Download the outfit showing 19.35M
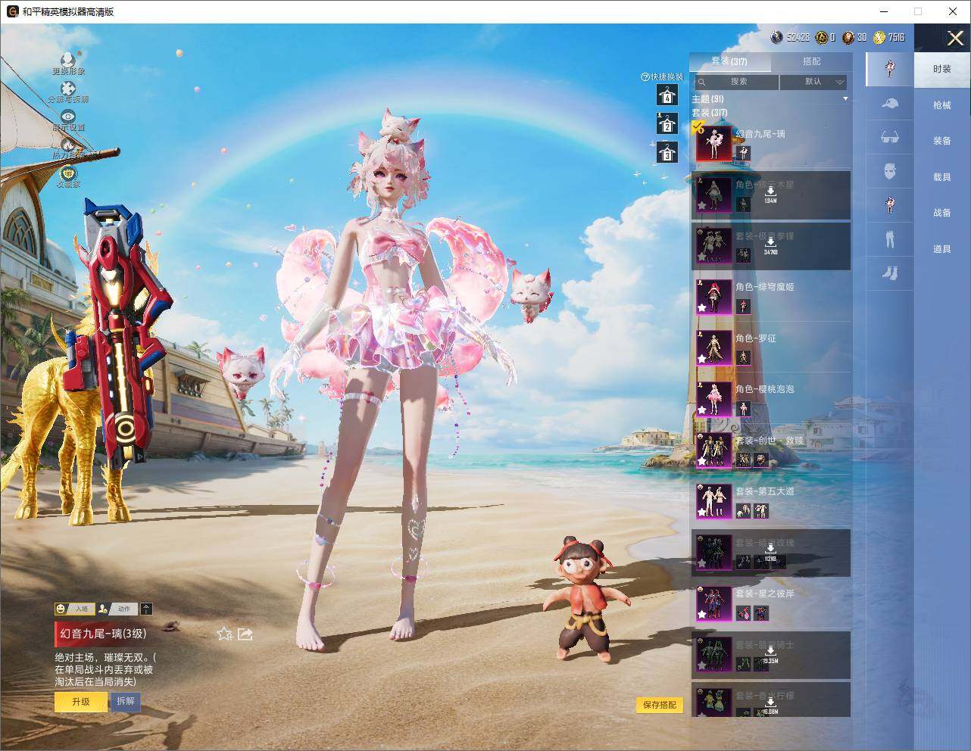The height and width of the screenshot is (751, 971). point(770,656)
